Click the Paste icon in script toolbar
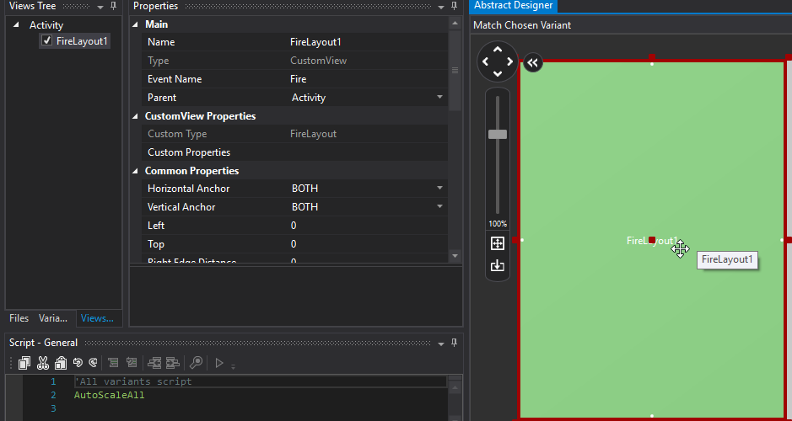Image resolution: width=792 pixels, height=421 pixels. [60, 363]
